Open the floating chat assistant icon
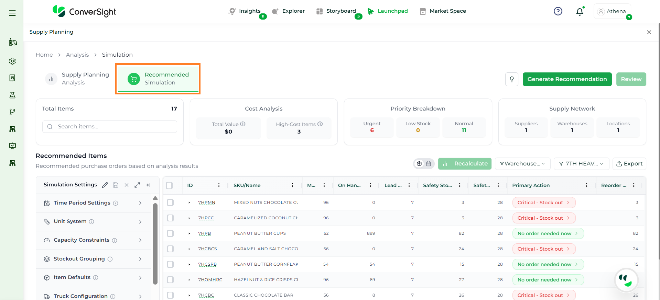Screen dimensions: 660x300 626,280
